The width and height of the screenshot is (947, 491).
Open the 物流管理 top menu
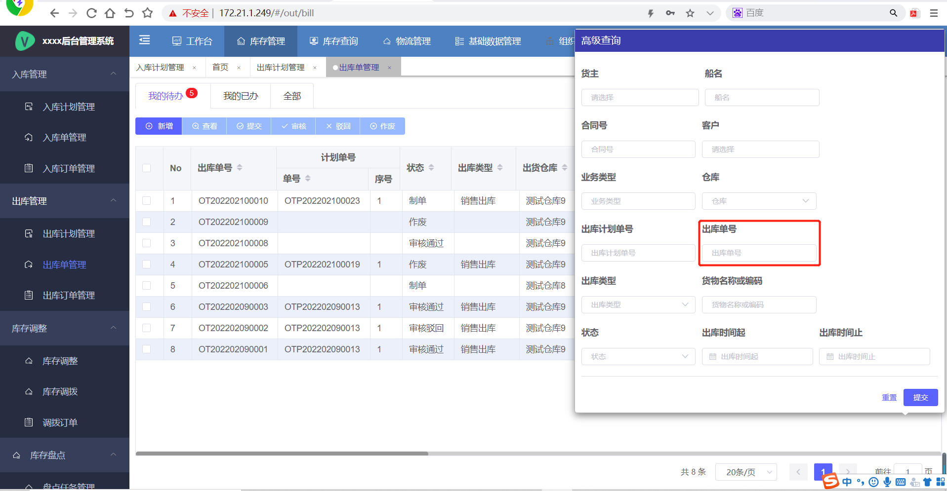tap(407, 41)
